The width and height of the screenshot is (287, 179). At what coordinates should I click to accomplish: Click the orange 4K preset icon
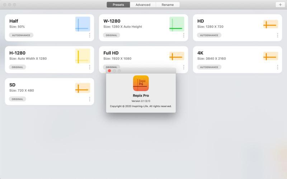coord(270,56)
